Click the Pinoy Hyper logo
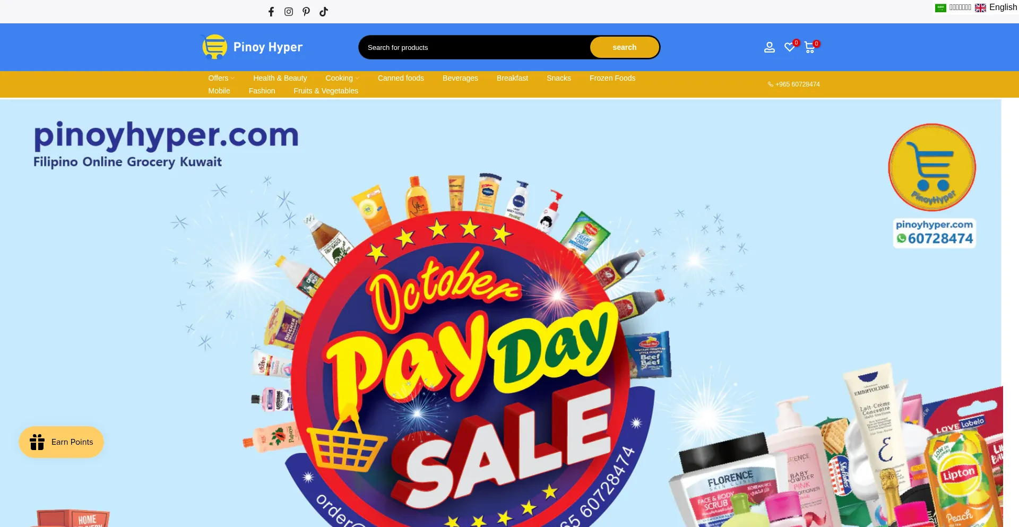The height and width of the screenshot is (527, 1019). (x=252, y=47)
